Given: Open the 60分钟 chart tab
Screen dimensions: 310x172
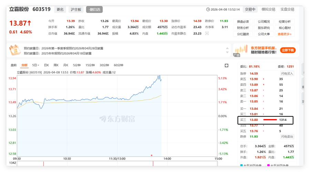Looking at the screenshot, I should point(118,65).
